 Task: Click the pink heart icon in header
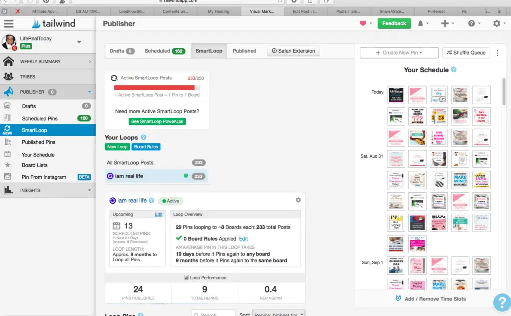point(363,23)
